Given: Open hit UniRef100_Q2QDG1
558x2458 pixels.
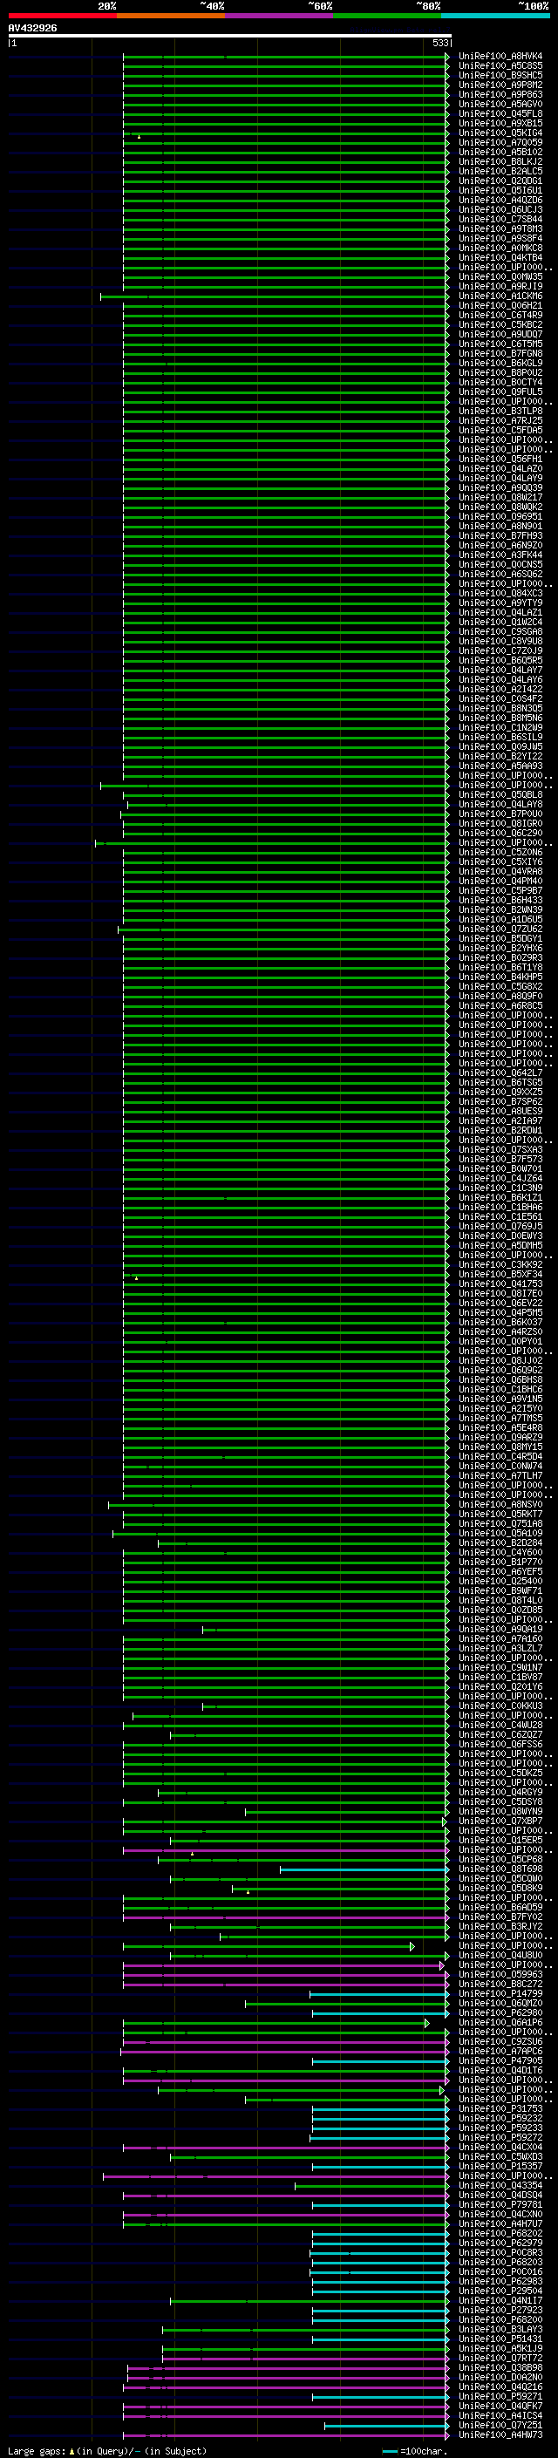Looking at the screenshot, I should (500, 180).
